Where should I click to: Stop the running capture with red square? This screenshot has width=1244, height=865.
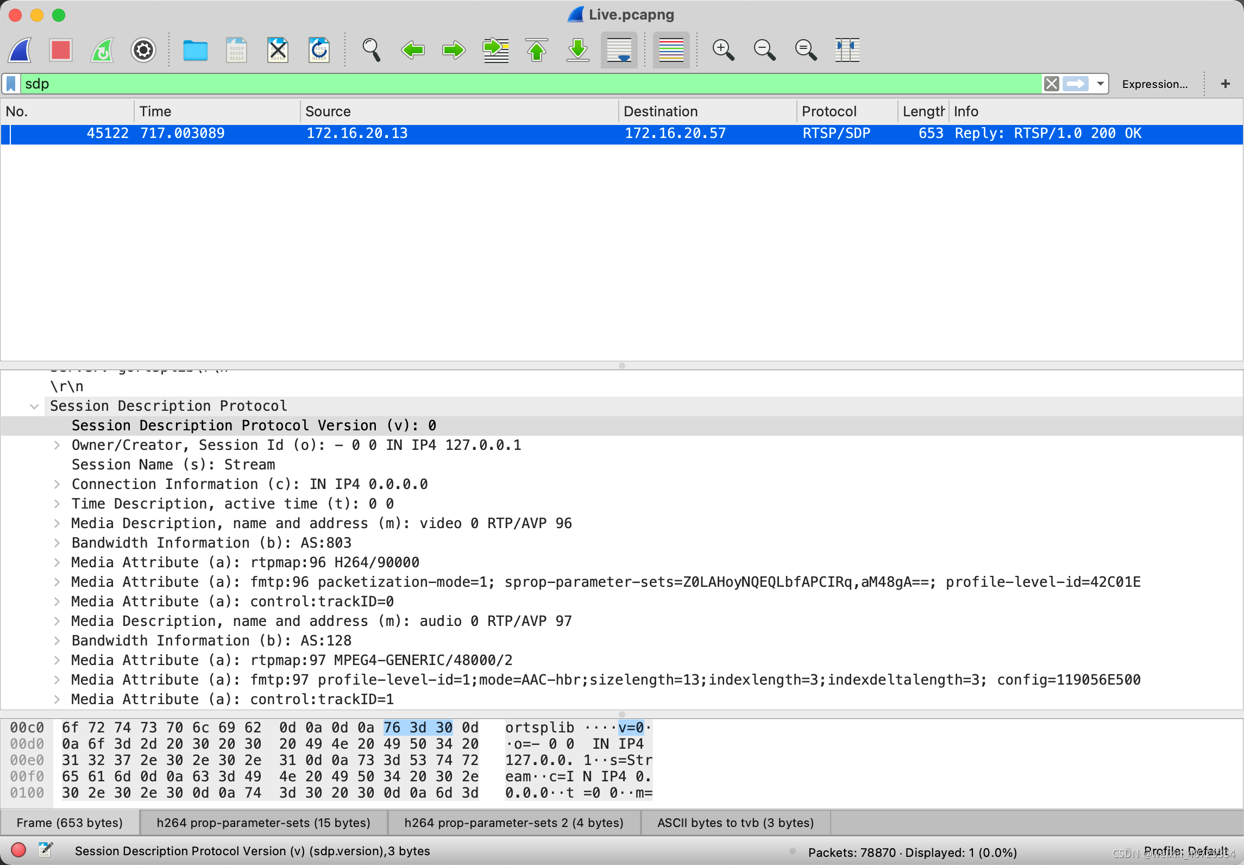coord(61,51)
